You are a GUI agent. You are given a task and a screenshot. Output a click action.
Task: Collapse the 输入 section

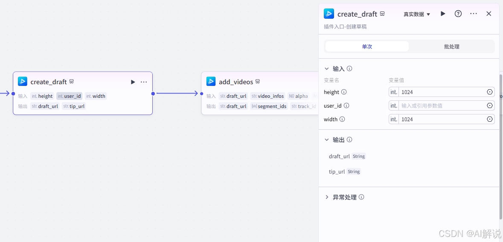click(x=327, y=69)
